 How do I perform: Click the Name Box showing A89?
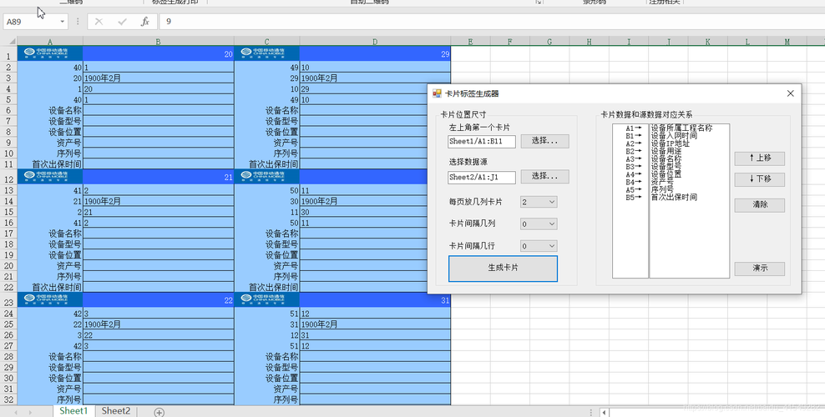32,22
